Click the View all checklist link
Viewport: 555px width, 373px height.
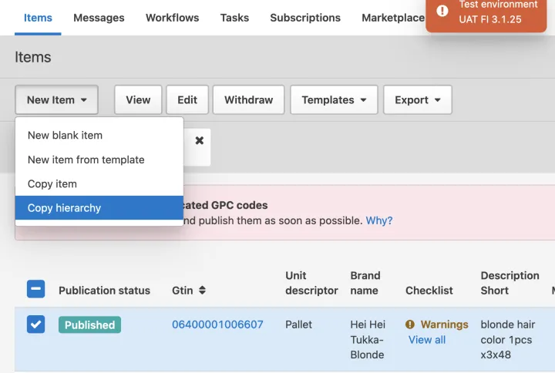pyautogui.click(x=427, y=340)
